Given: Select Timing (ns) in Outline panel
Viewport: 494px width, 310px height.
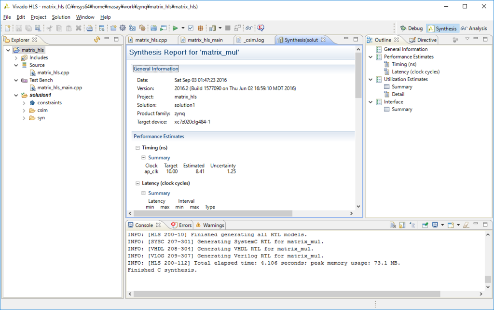Looking at the screenshot, I should pyautogui.click(x=404, y=64).
